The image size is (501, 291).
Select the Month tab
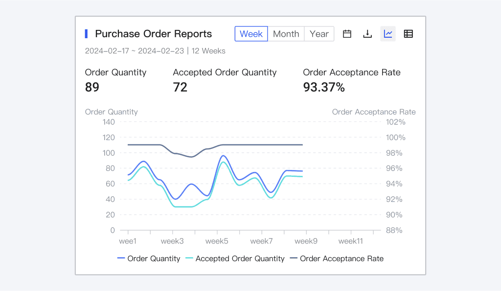pos(286,34)
